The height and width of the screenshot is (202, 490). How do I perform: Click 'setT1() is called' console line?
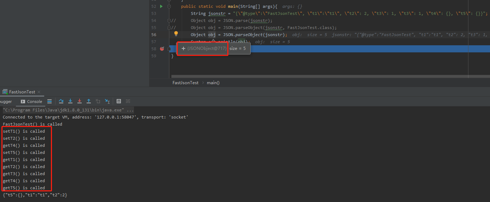pyautogui.click(x=24, y=131)
